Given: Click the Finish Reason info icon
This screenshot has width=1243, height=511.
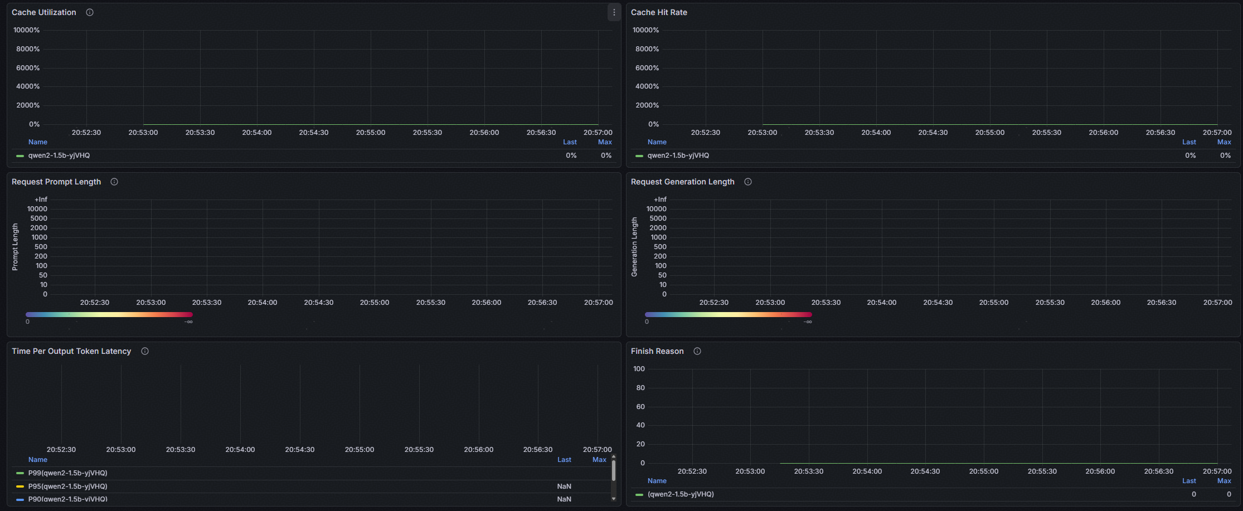Looking at the screenshot, I should point(697,351).
